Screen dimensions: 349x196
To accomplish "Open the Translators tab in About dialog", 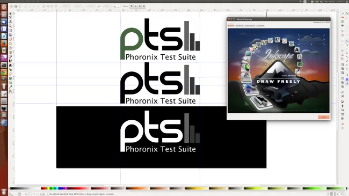I will point(250,26).
